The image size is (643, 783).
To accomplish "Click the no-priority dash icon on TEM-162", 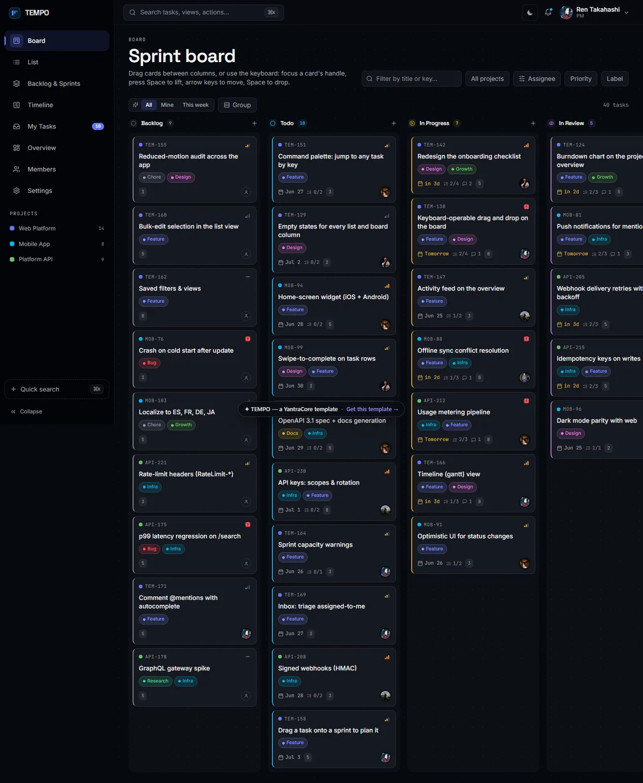I will click(x=248, y=277).
